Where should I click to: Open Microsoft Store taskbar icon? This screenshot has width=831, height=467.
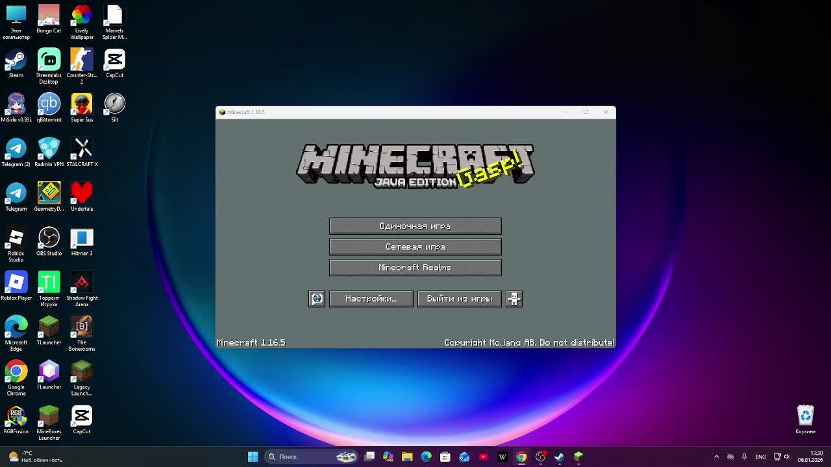click(x=445, y=457)
